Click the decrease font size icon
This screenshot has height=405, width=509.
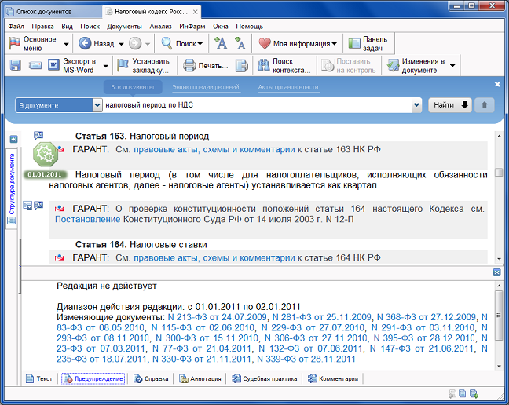[x=240, y=44]
